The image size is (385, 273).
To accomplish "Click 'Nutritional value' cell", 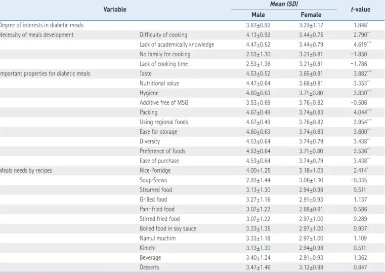I will click(159, 83).
